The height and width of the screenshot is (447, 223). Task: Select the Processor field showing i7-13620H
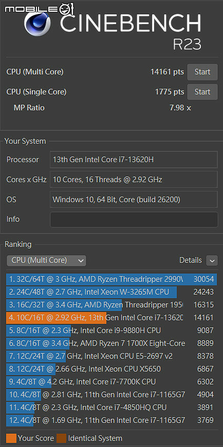[134, 160]
